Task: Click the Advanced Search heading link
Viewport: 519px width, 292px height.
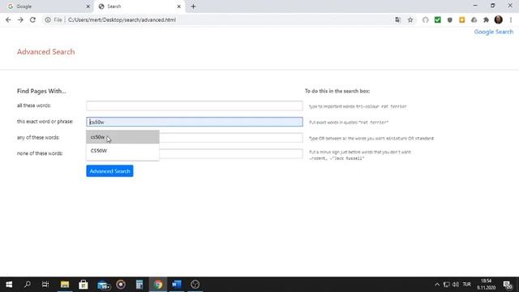Action: coord(45,52)
